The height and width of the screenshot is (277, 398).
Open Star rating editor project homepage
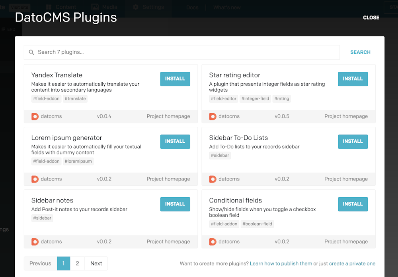pos(346,116)
